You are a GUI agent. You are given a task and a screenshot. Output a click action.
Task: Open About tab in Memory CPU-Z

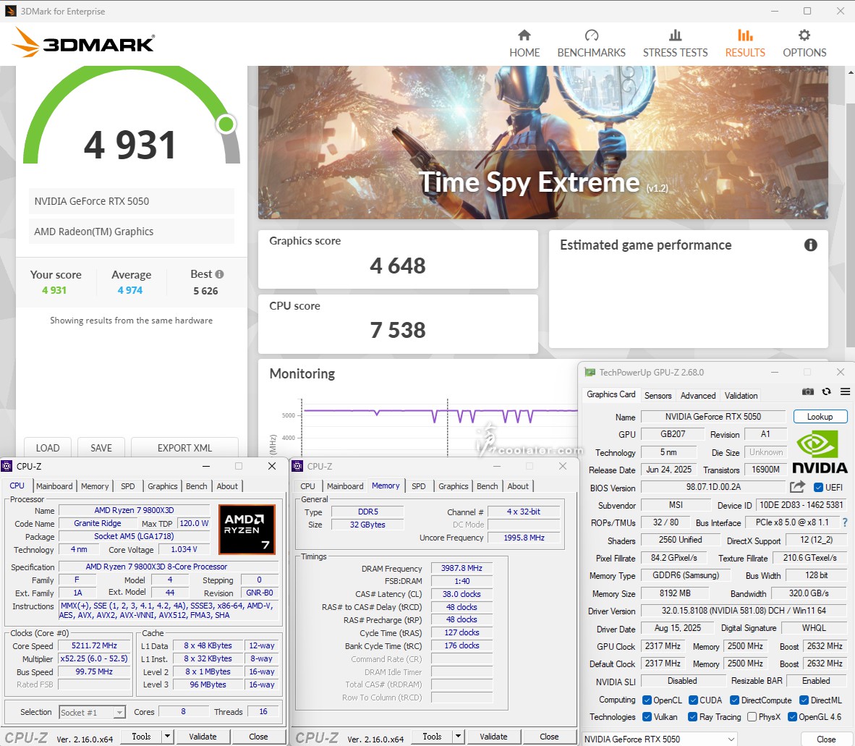click(x=518, y=486)
